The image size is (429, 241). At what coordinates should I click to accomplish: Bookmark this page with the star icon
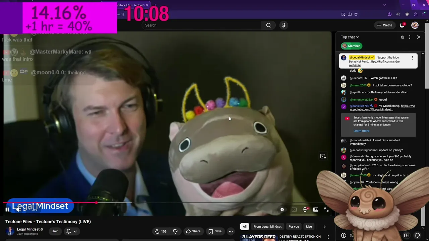(356, 14)
